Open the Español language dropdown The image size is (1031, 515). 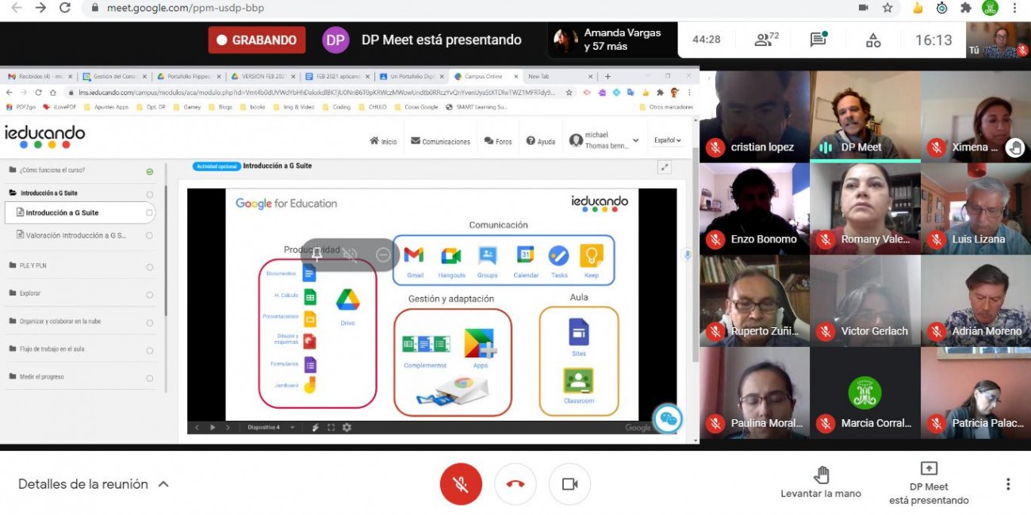point(667,140)
